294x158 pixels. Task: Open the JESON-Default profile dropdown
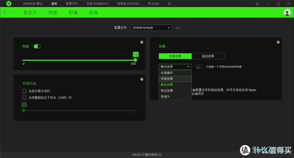[x=151, y=28]
